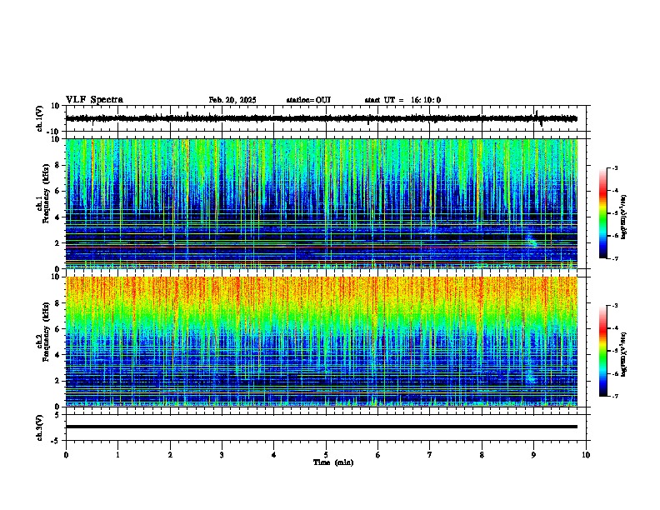Click the "VLF Spectra" plot title
660x510 pixels.
[94, 100]
